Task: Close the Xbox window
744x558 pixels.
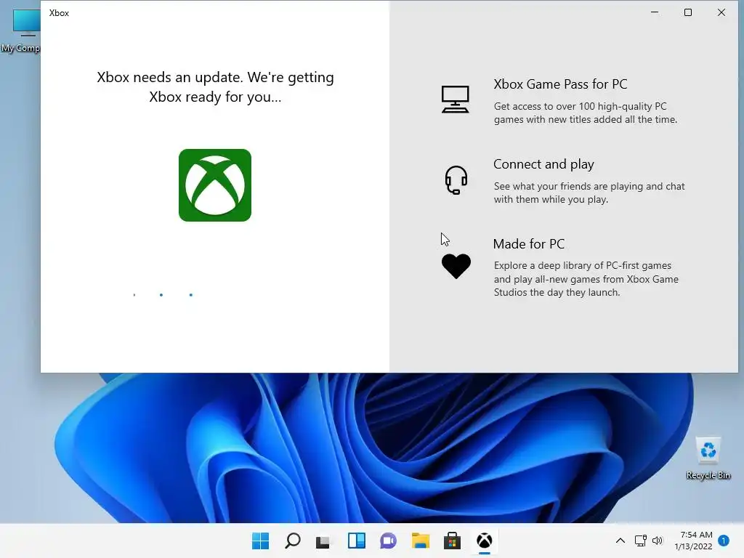Action: tap(721, 12)
